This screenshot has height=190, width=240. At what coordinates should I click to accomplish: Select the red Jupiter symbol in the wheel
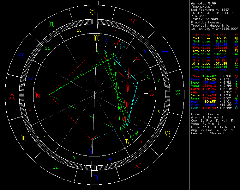click(138, 58)
